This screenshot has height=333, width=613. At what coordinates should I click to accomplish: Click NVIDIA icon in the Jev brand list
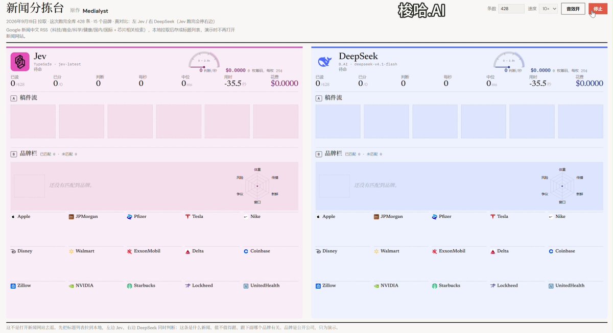(x=72, y=286)
